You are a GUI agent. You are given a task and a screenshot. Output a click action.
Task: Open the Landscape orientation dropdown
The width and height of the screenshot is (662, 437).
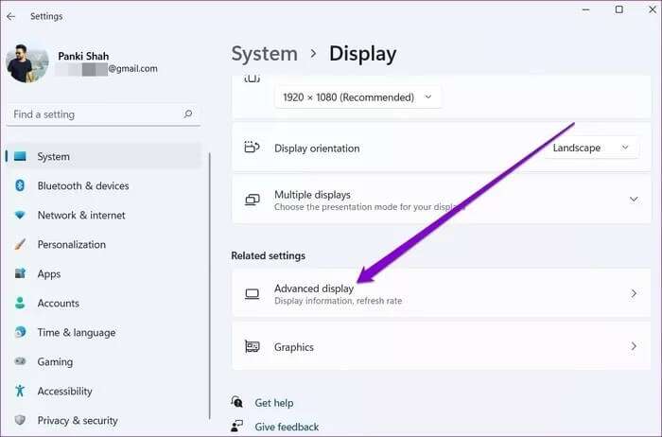[x=590, y=148]
